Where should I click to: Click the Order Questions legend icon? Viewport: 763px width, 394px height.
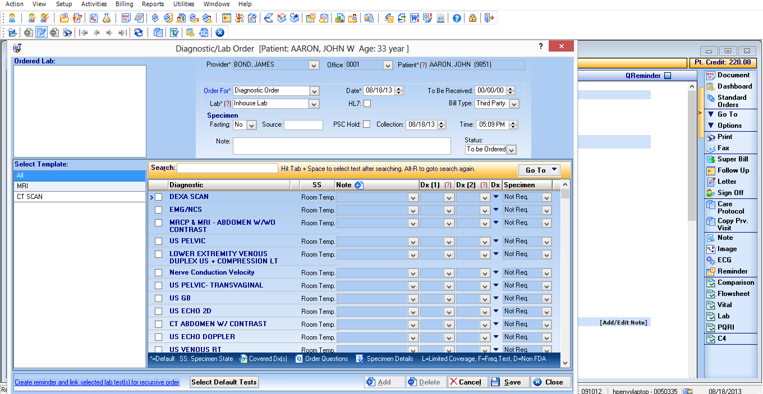click(x=299, y=359)
